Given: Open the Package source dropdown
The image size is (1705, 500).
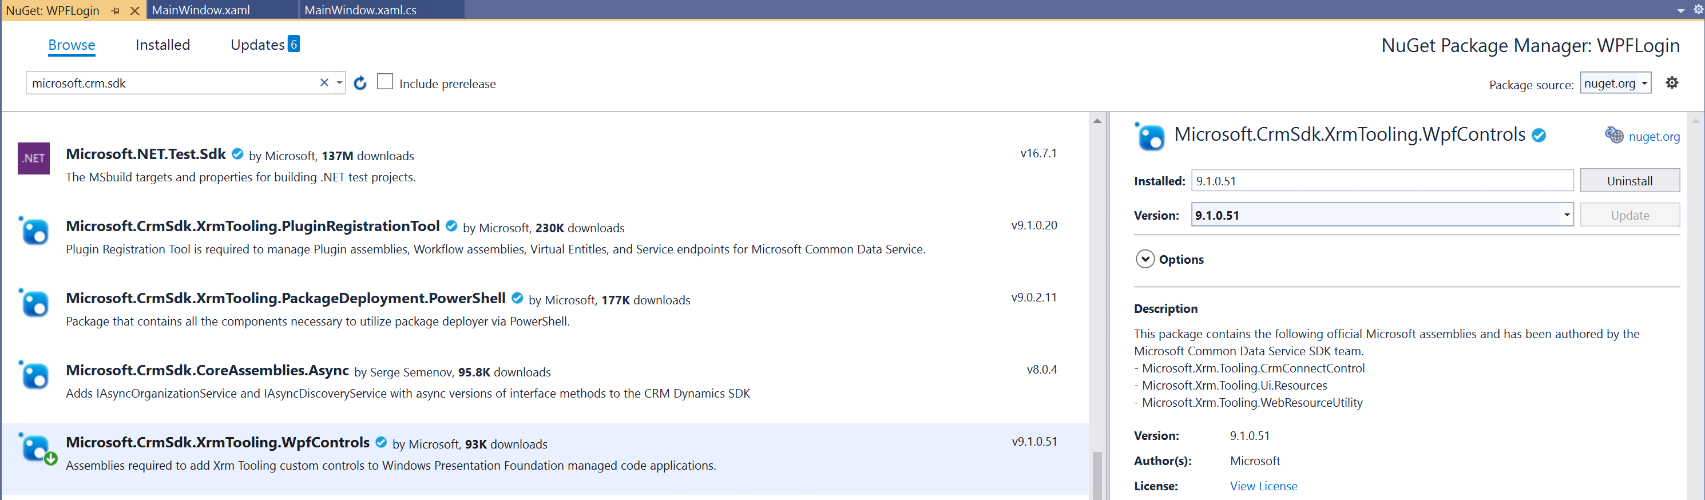Looking at the screenshot, I should point(1615,84).
